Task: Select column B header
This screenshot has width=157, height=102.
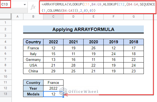Action: (x=33, y=16)
